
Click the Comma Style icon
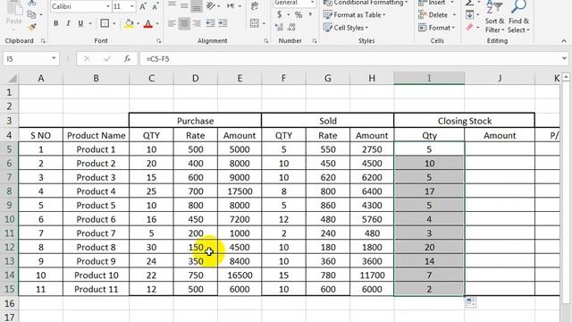pos(310,14)
